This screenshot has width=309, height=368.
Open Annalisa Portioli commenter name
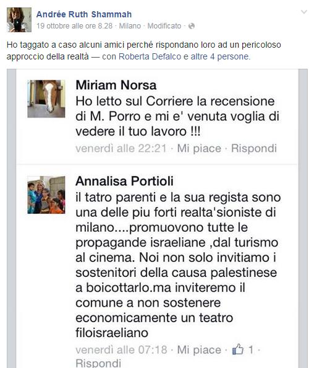point(124,181)
